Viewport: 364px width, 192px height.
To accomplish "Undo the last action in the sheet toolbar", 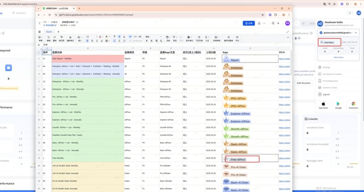I will pyautogui.click(x=49, y=38).
